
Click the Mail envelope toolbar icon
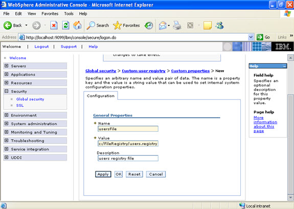pos(163,26)
